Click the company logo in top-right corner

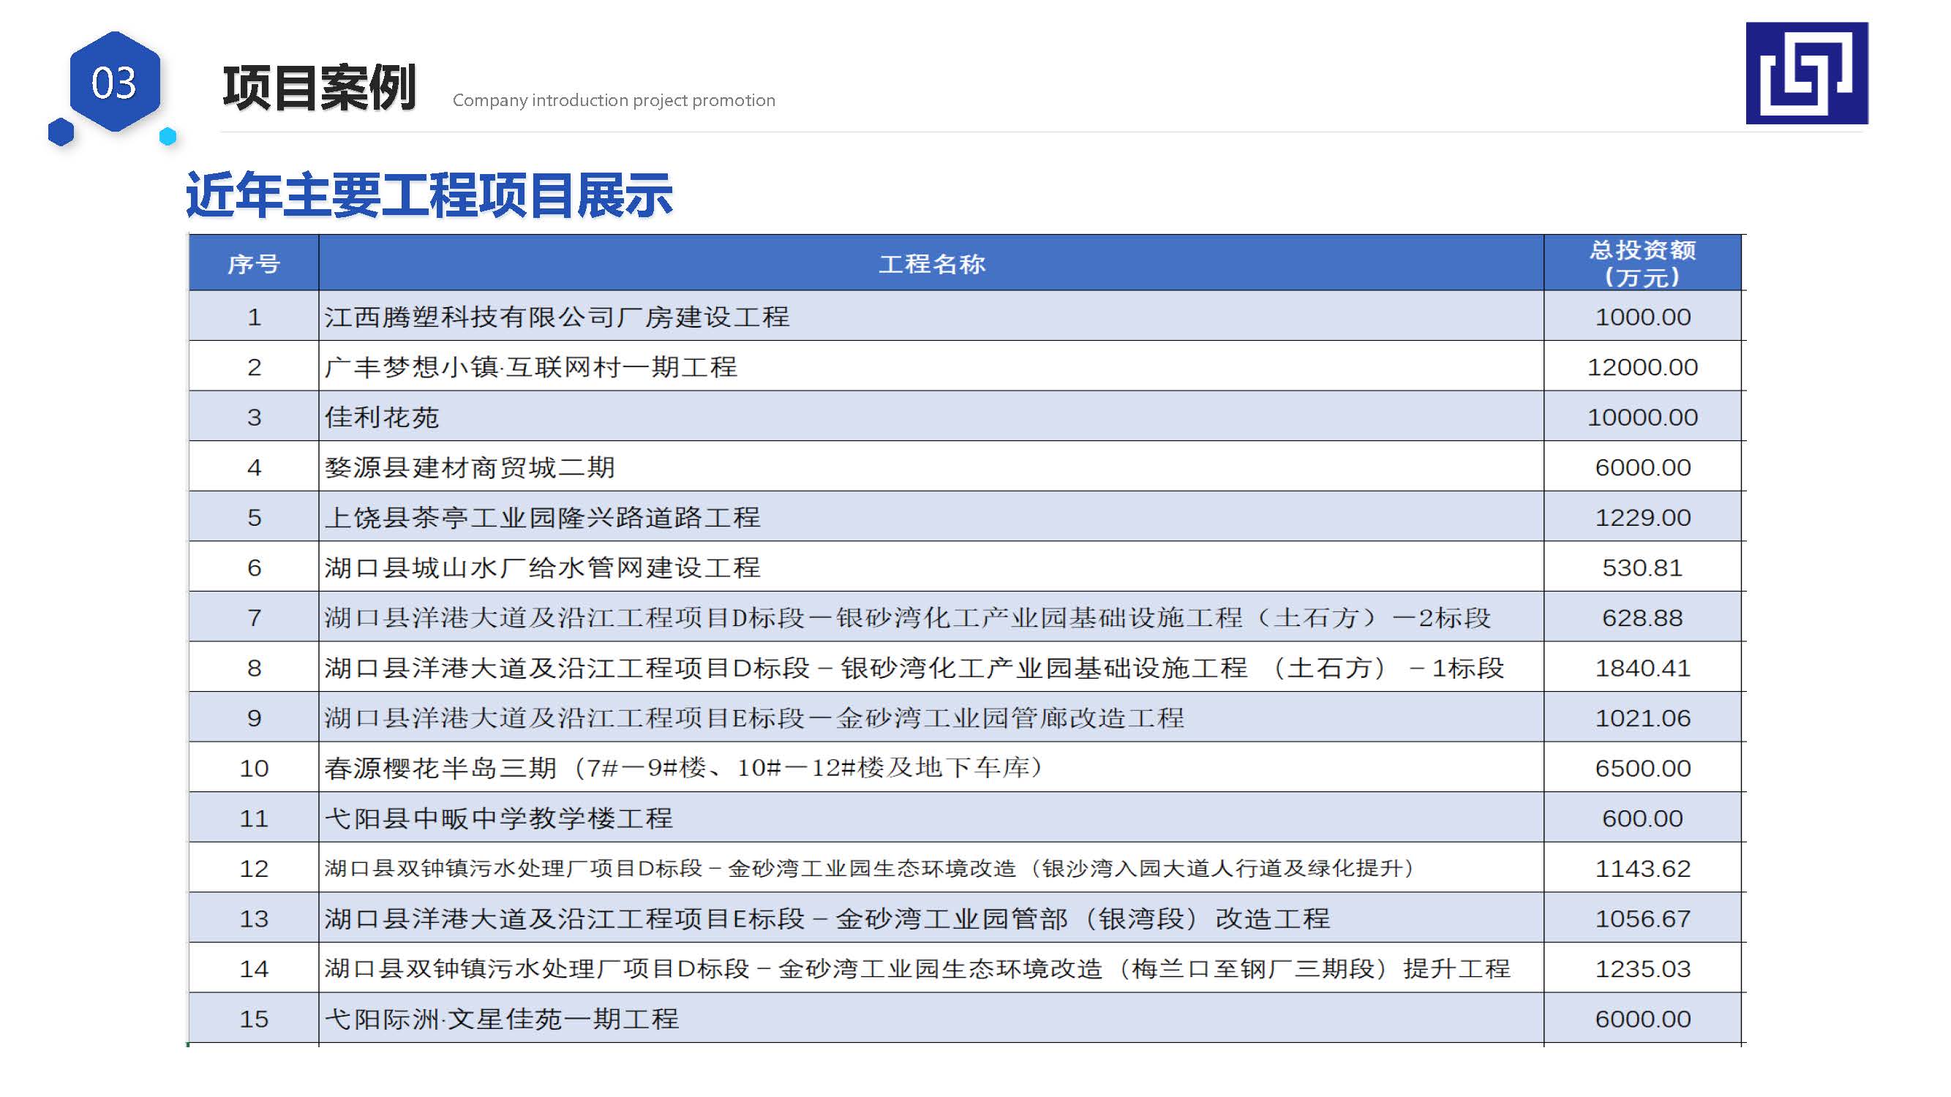[1806, 73]
